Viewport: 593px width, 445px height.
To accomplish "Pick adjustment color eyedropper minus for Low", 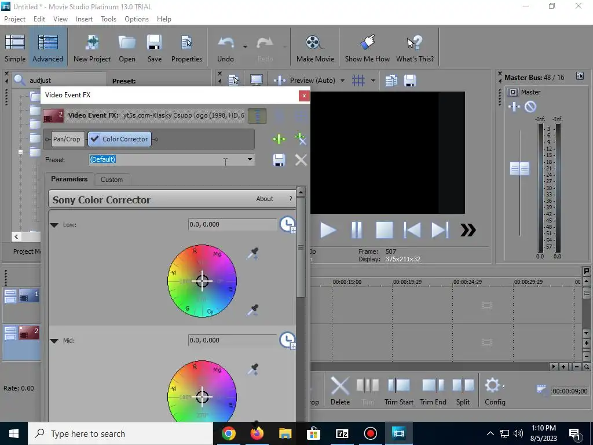I will point(252,309).
